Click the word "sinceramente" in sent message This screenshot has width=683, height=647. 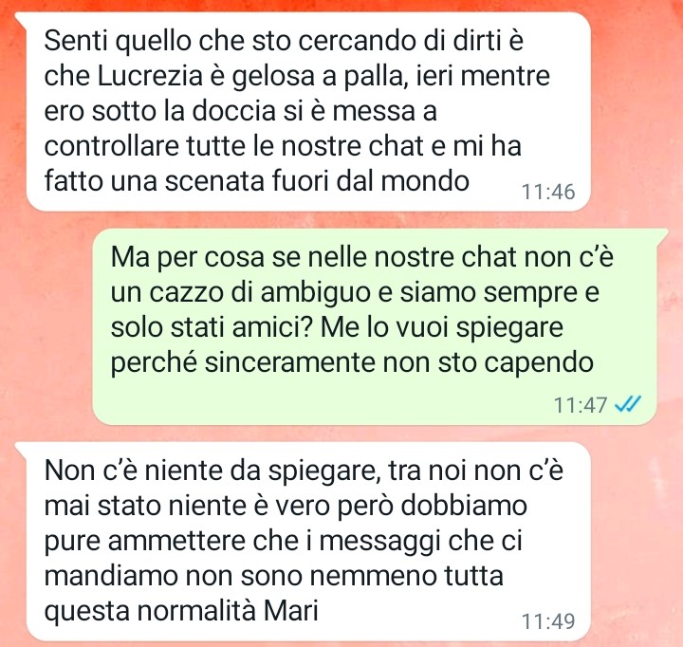click(289, 362)
